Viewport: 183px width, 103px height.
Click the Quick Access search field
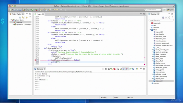(153, 10)
